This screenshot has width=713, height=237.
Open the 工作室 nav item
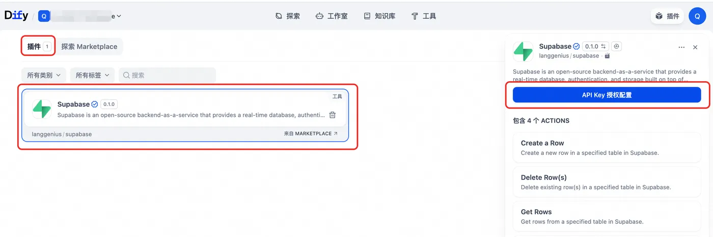pos(332,16)
